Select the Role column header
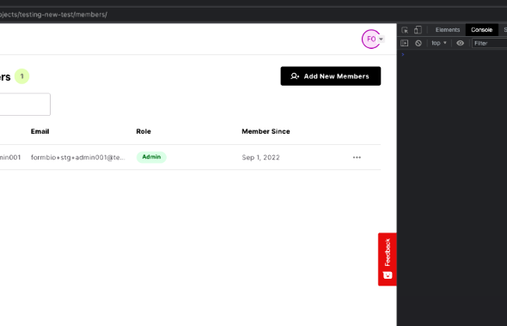 (144, 131)
